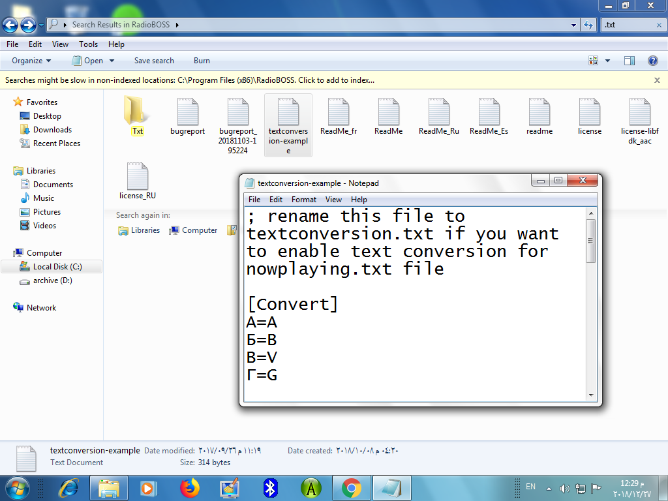Open Notepad's Format menu
668x501 pixels.
(304, 200)
